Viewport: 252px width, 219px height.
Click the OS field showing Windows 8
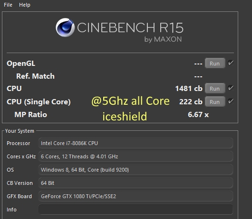point(136,170)
